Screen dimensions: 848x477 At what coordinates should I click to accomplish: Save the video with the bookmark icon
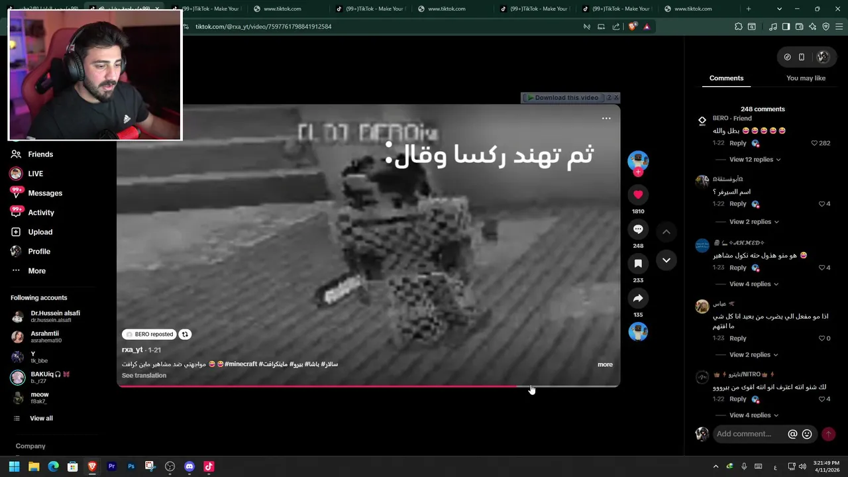tap(638, 263)
